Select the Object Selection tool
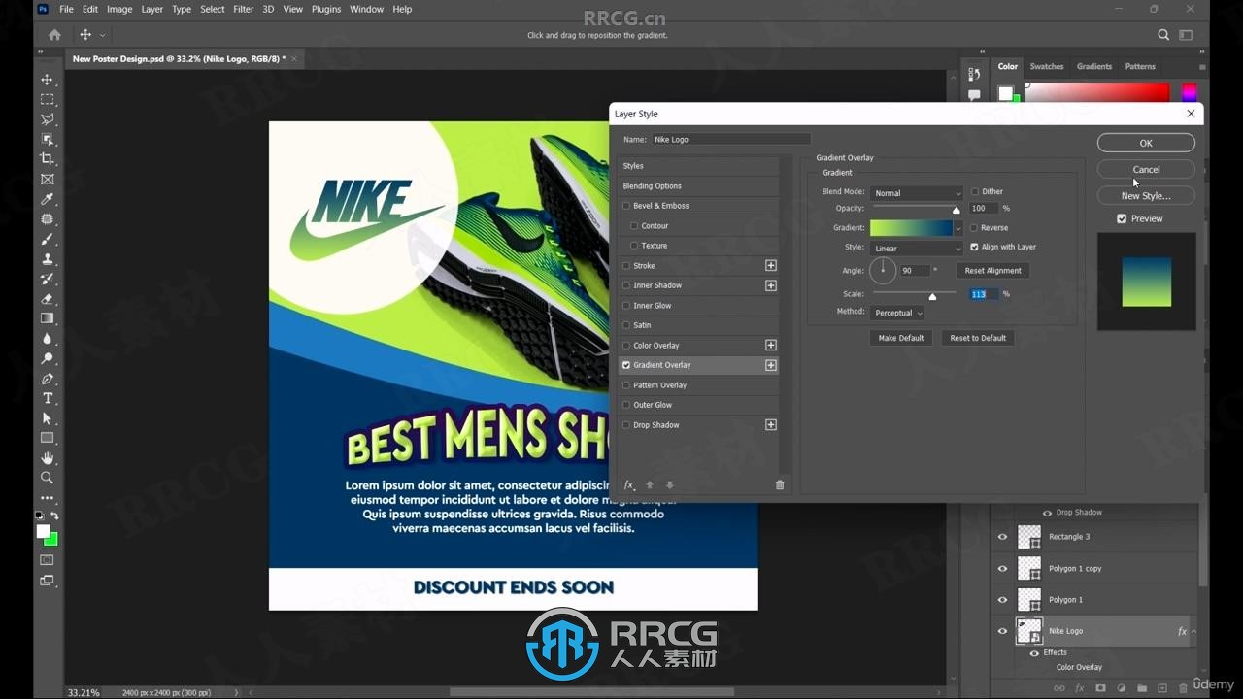The width and height of the screenshot is (1243, 699). (47, 139)
